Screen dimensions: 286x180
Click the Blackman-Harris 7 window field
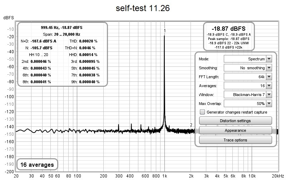245,95
